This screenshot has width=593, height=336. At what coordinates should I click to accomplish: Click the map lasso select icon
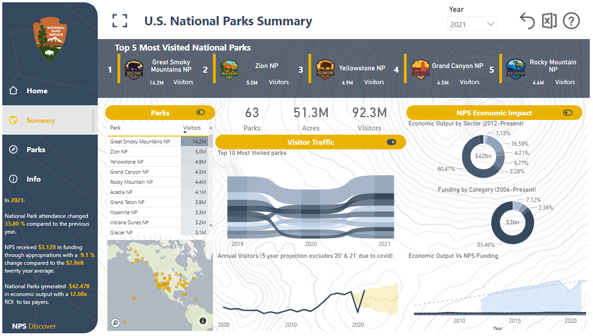(116, 323)
